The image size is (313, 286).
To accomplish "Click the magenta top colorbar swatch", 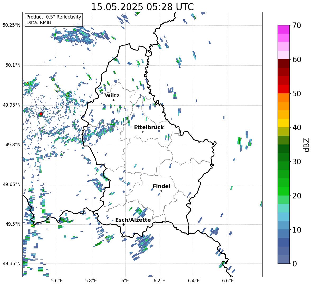I will tap(283, 29).
